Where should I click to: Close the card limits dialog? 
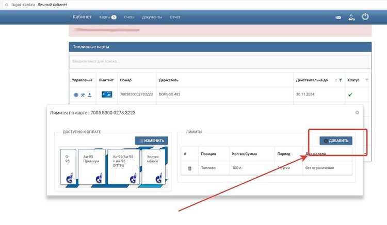pyautogui.click(x=357, y=112)
